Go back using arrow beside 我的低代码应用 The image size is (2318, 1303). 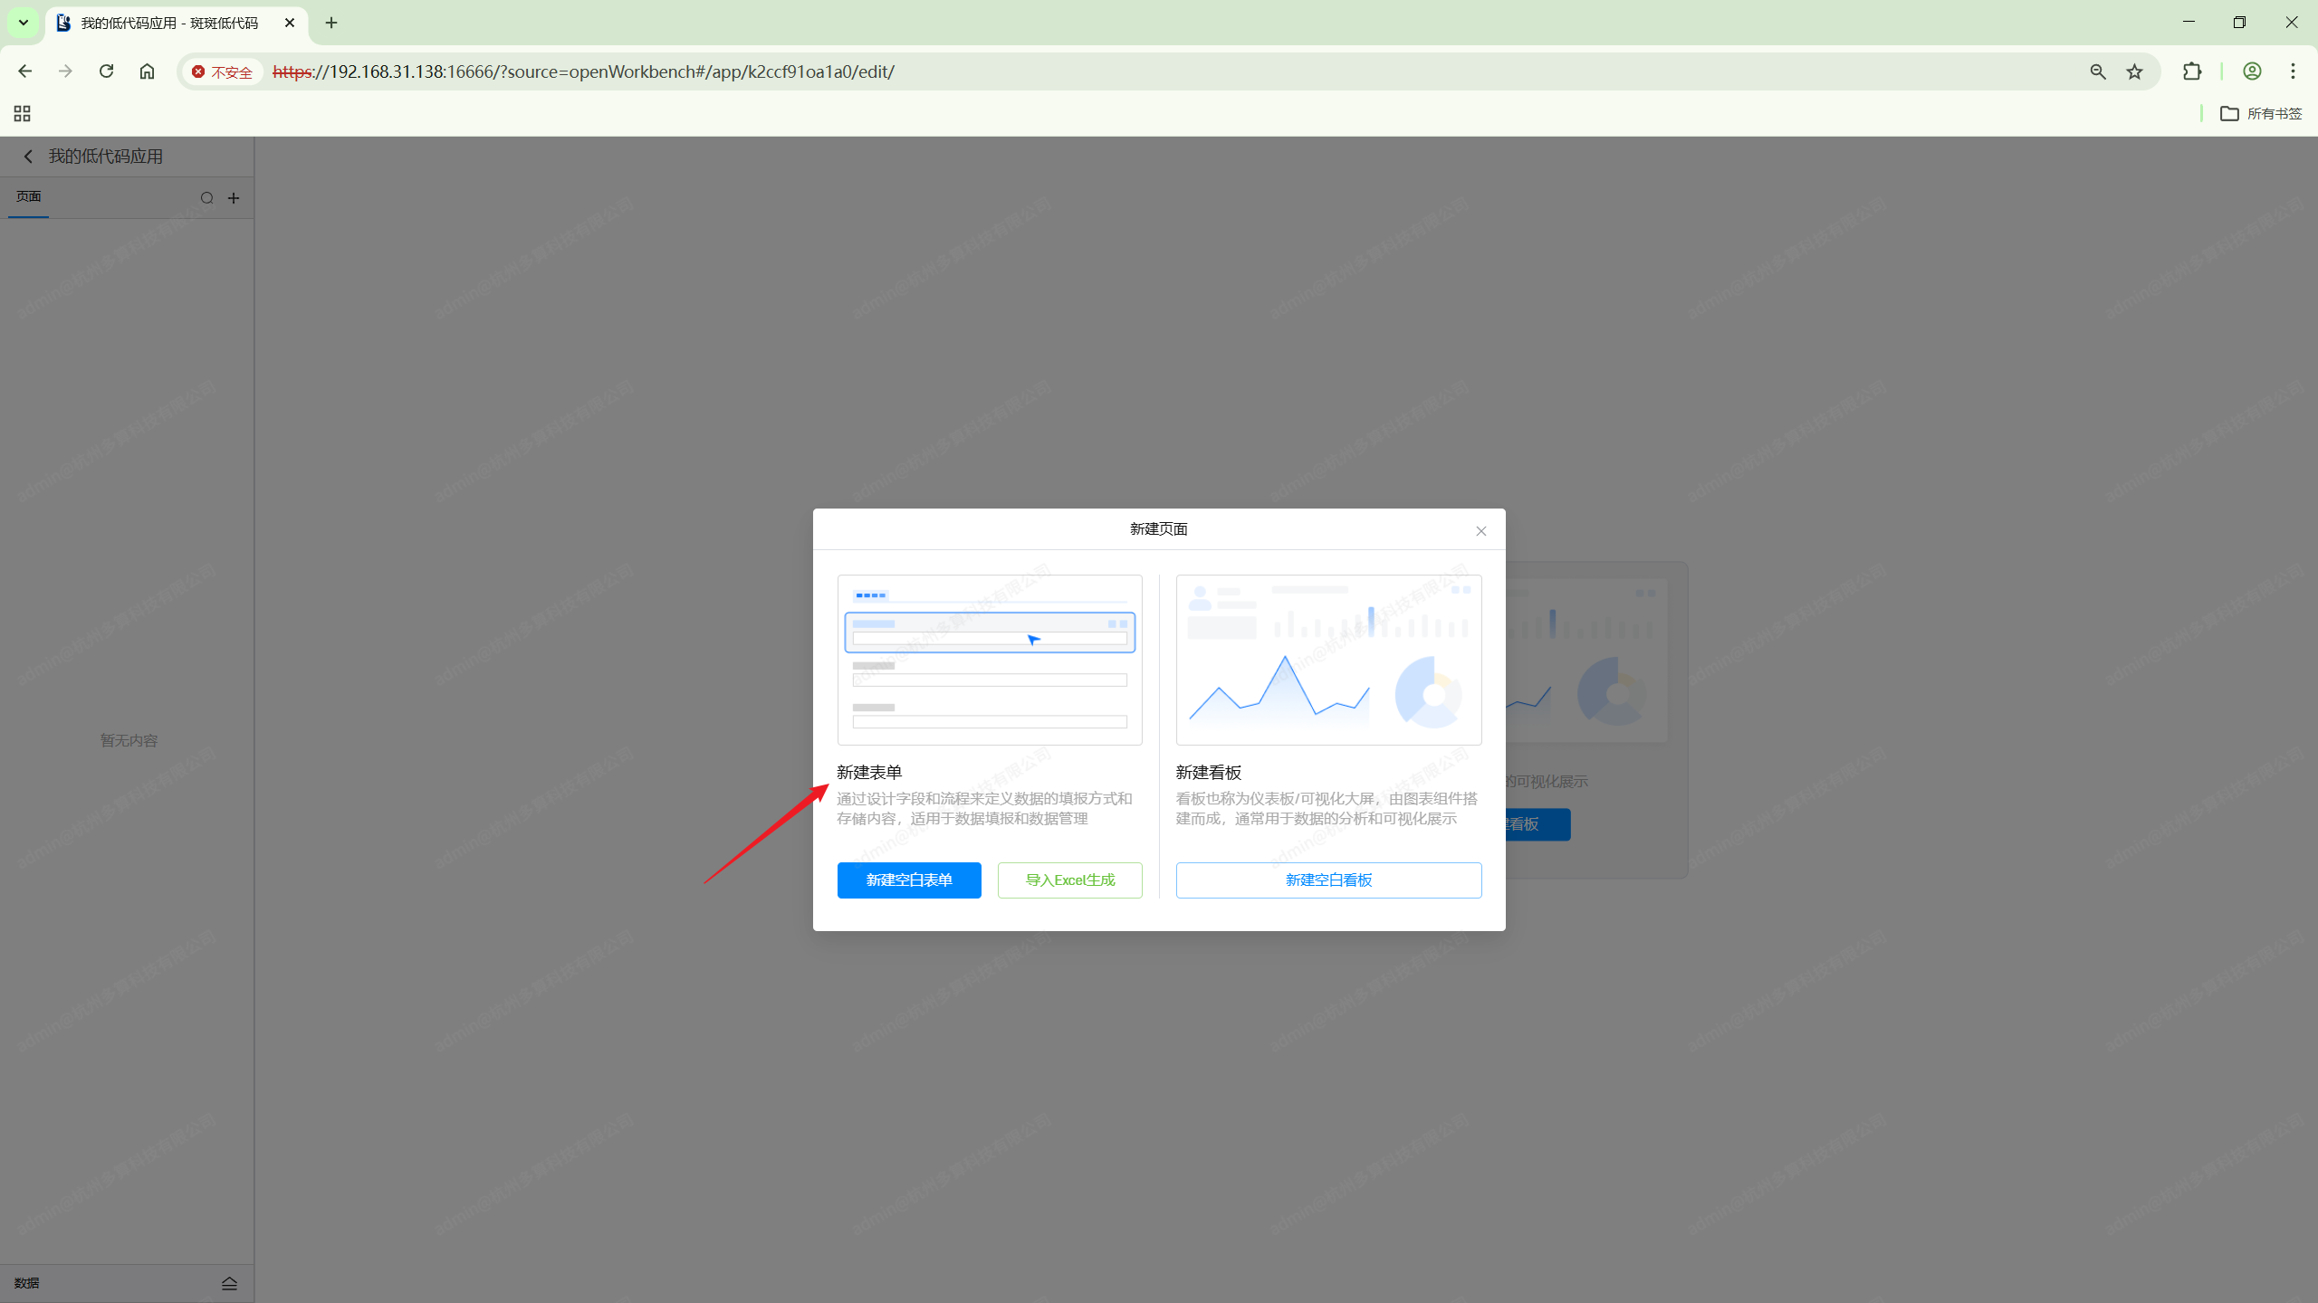[28, 157]
